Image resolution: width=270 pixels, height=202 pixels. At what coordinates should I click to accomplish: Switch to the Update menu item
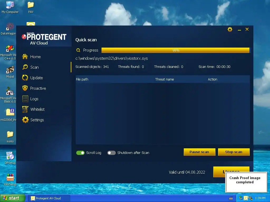click(36, 78)
